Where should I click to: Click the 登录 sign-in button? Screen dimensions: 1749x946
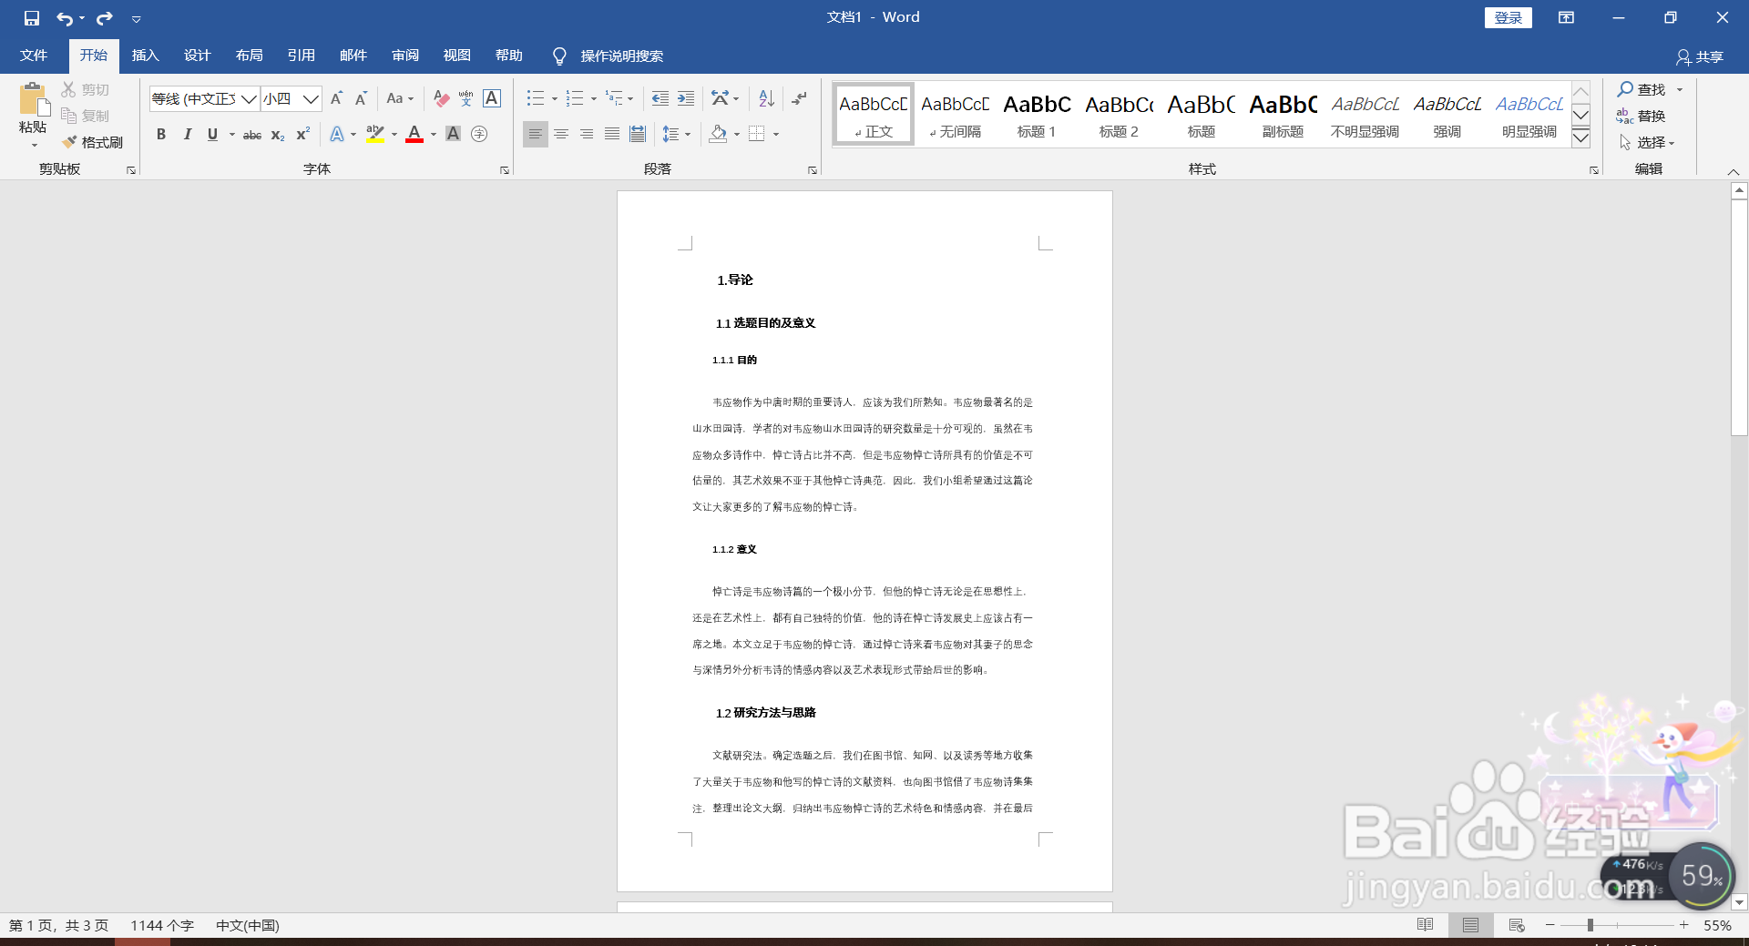coord(1508,17)
